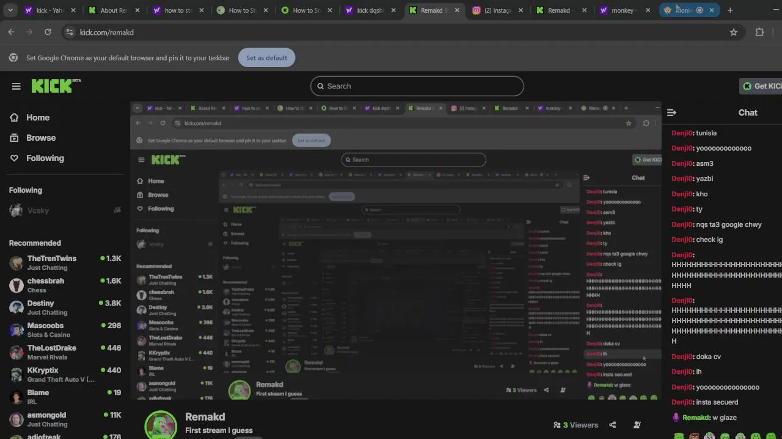This screenshot has height=439, width=782.
Task: Open the TheLostDrake Marvel Rivals channel
Action: click(x=64, y=352)
